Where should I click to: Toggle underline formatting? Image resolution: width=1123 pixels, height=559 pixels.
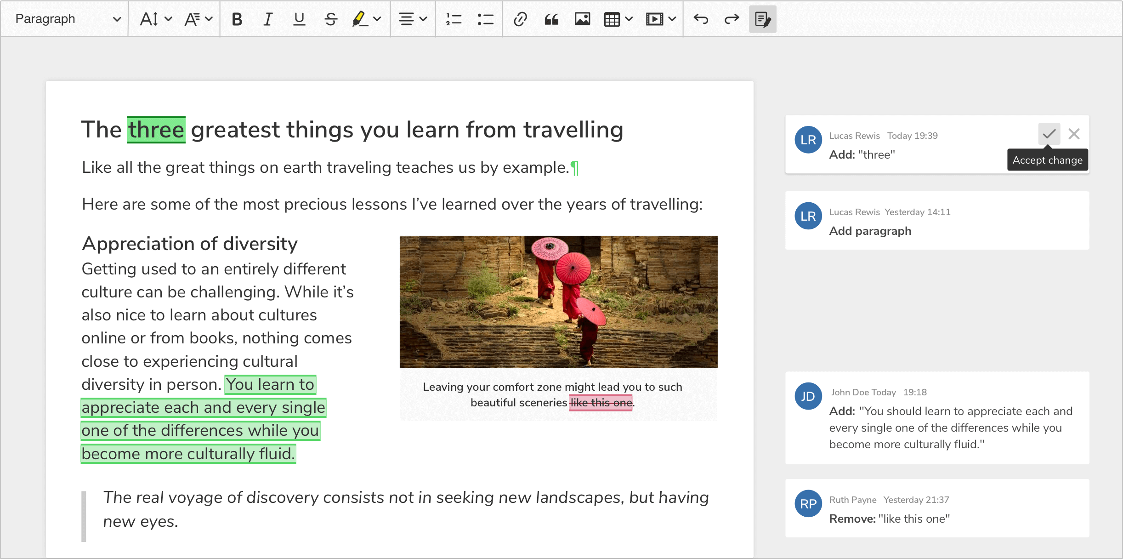click(299, 19)
